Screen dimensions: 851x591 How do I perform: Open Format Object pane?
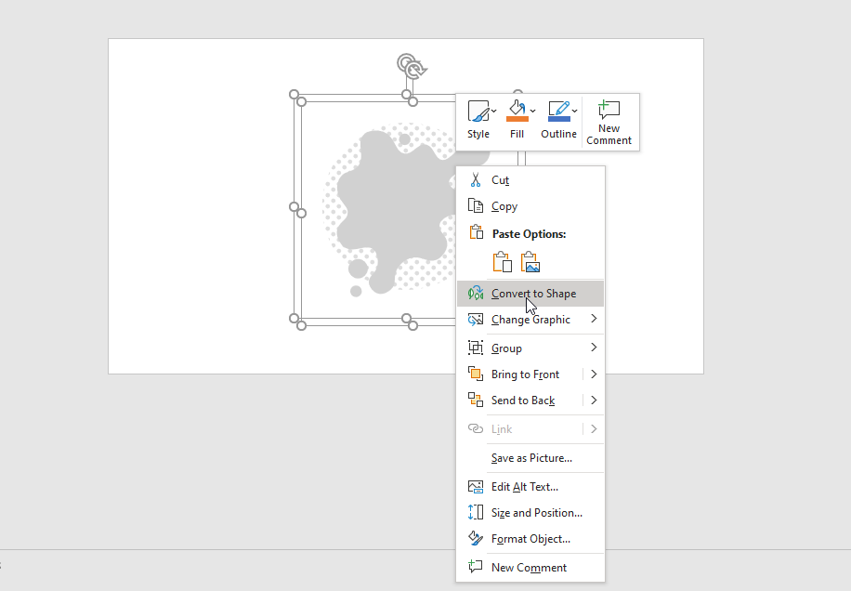pyautogui.click(x=530, y=539)
